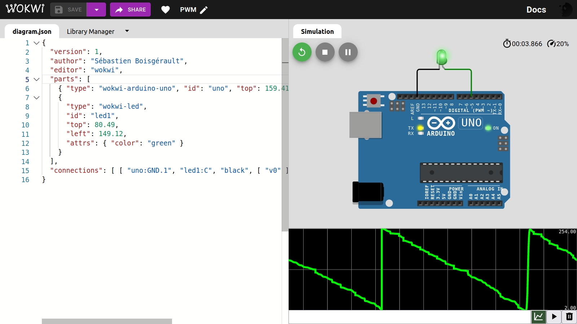Screen dimensions: 577x324
Task: Click the "version" key on line 2
Action: pos(68,51)
